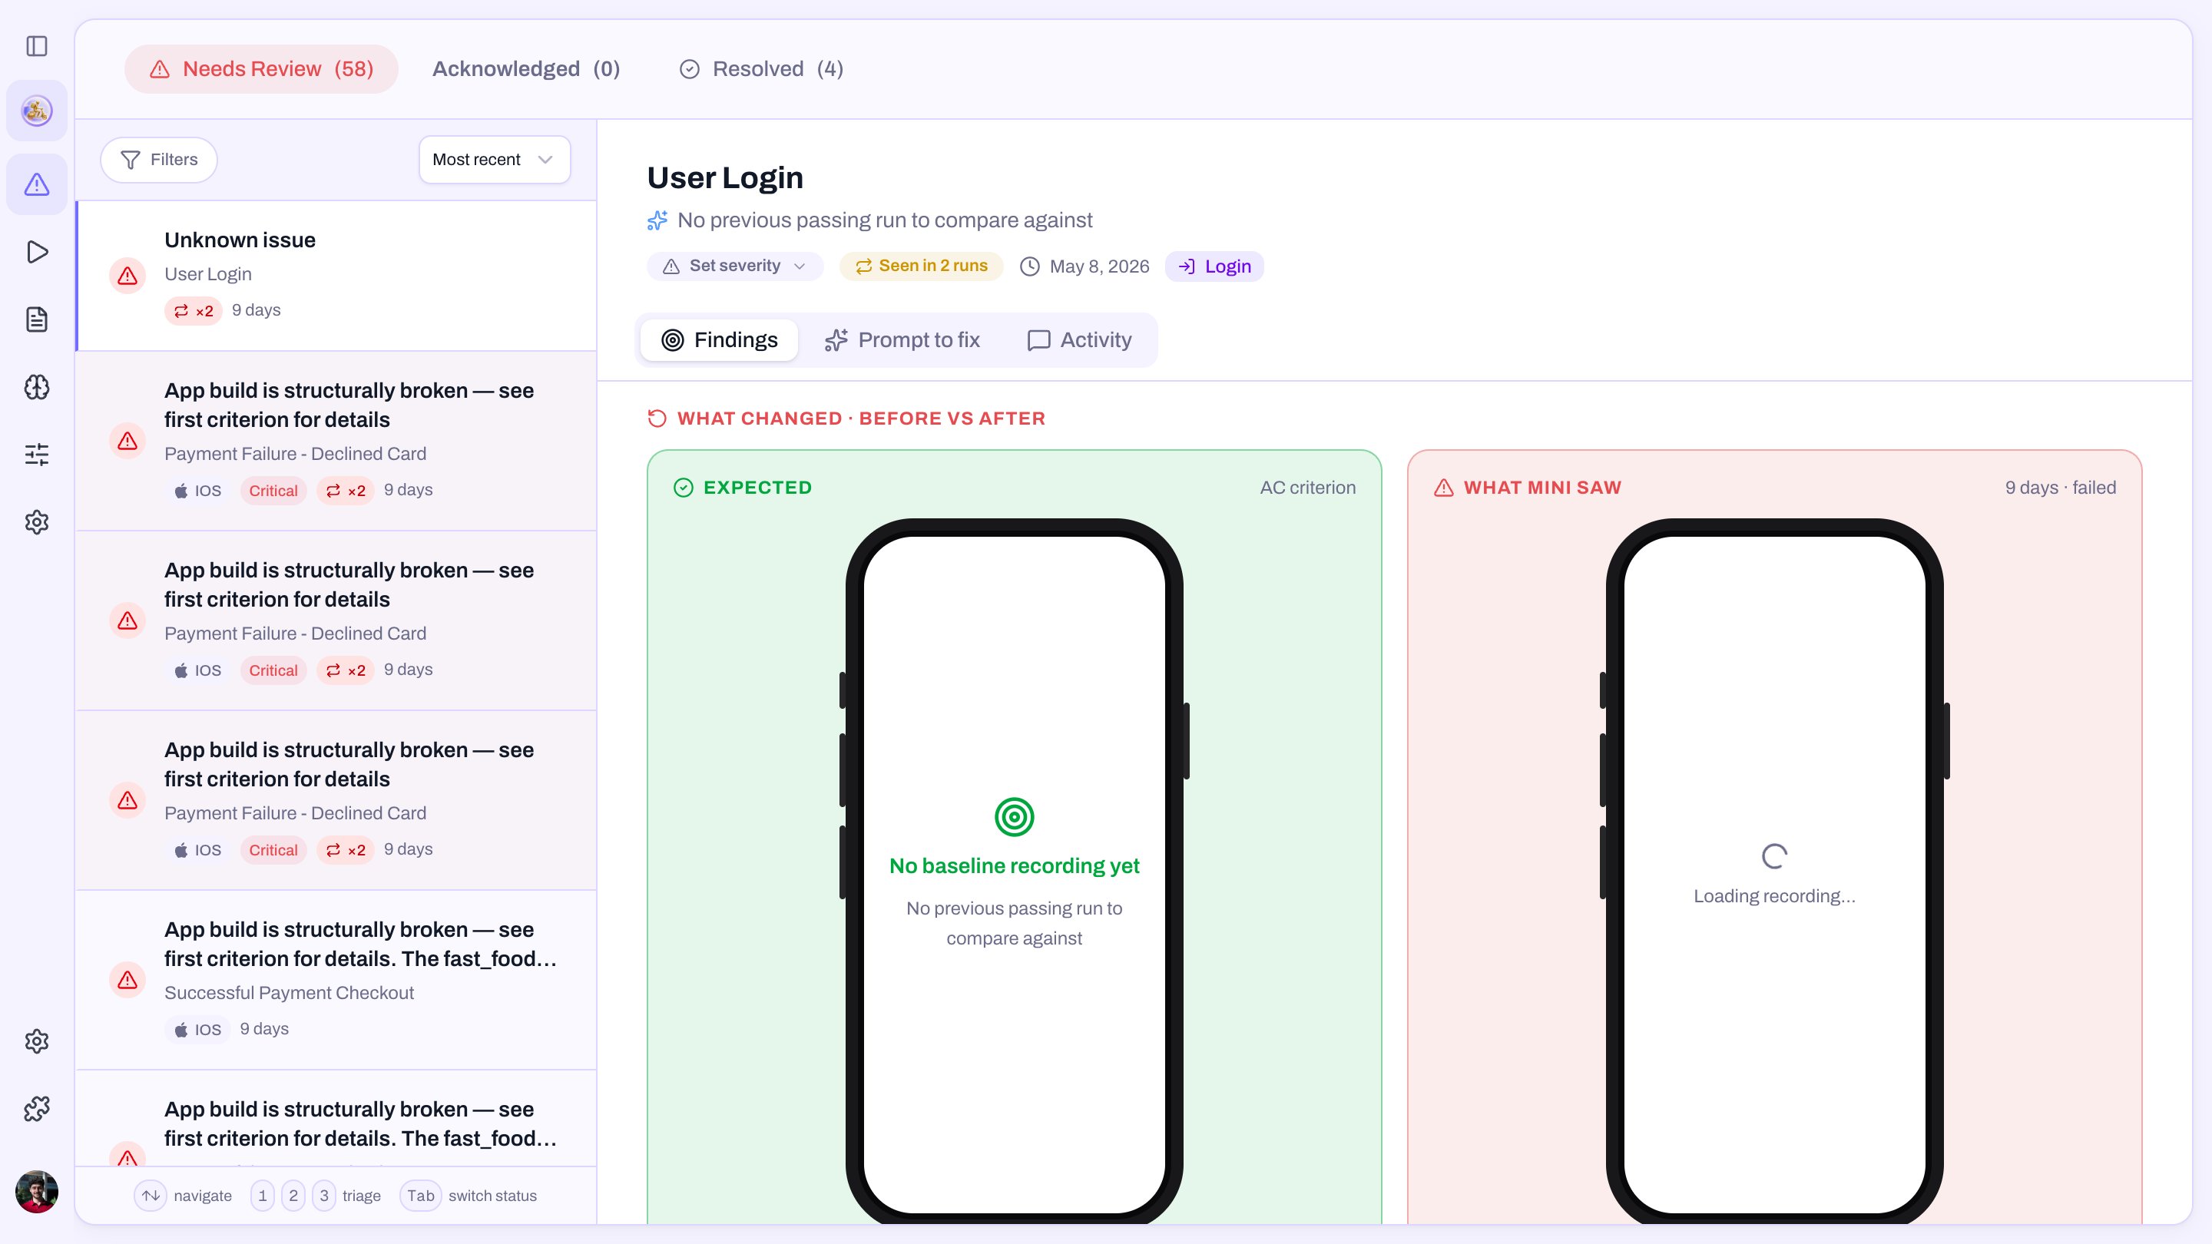Screen dimensions: 2212x1244
Task: Open the lower gear settings sidebar icon
Action: [x=37, y=1041]
